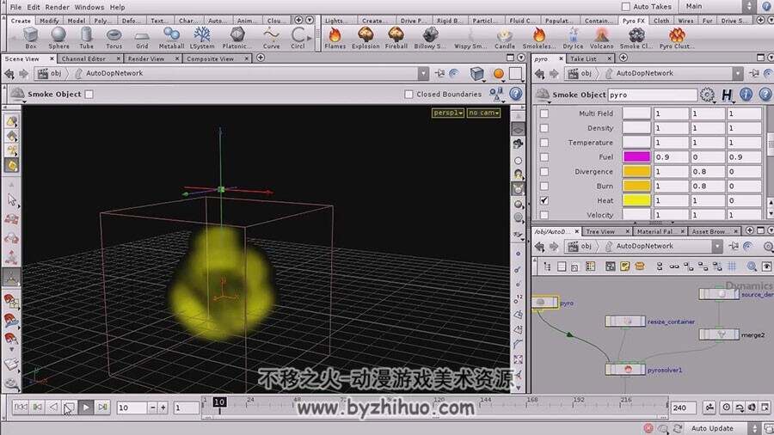The image size is (774, 435).
Task: Play the timeline forward
Action: click(x=86, y=407)
